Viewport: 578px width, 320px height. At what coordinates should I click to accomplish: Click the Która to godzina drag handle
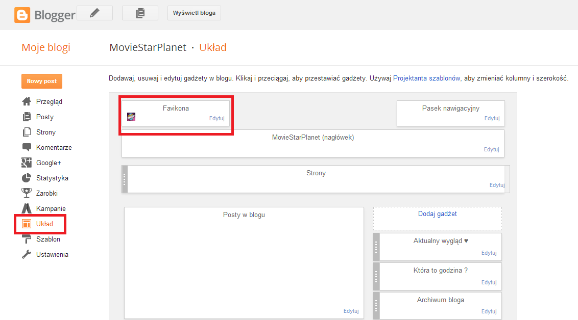point(376,276)
